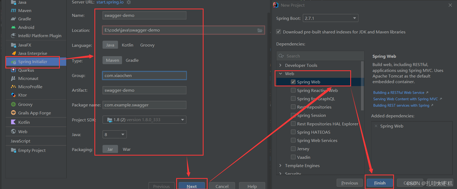Screen dimensions: 457x189
Task: Click the Java Enterprise icon
Action: tap(13, 53)
